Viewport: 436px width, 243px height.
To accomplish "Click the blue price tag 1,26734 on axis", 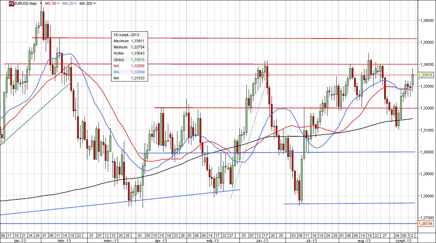I will pyautogui.click(x=426, y=224).
